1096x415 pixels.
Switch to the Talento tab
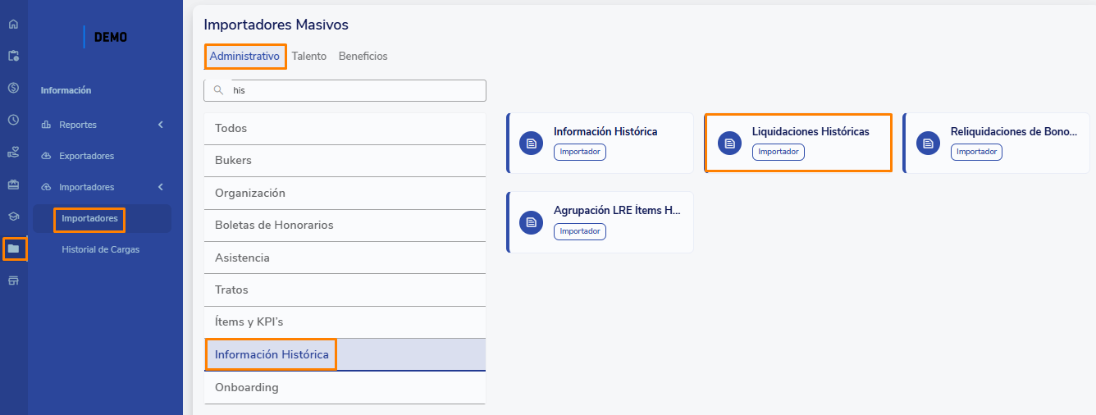tap(309, 57)
